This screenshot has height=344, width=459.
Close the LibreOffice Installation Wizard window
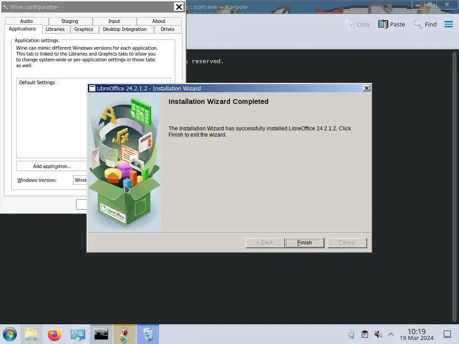367,88
